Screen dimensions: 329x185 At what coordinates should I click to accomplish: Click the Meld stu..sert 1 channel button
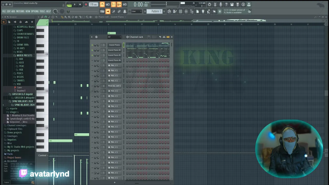[x=114, y=86]
